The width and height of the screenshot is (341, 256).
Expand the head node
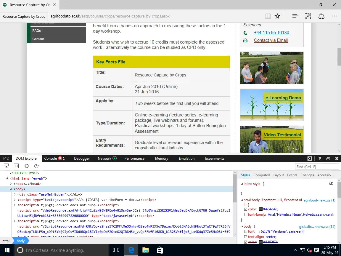(11, 184)
